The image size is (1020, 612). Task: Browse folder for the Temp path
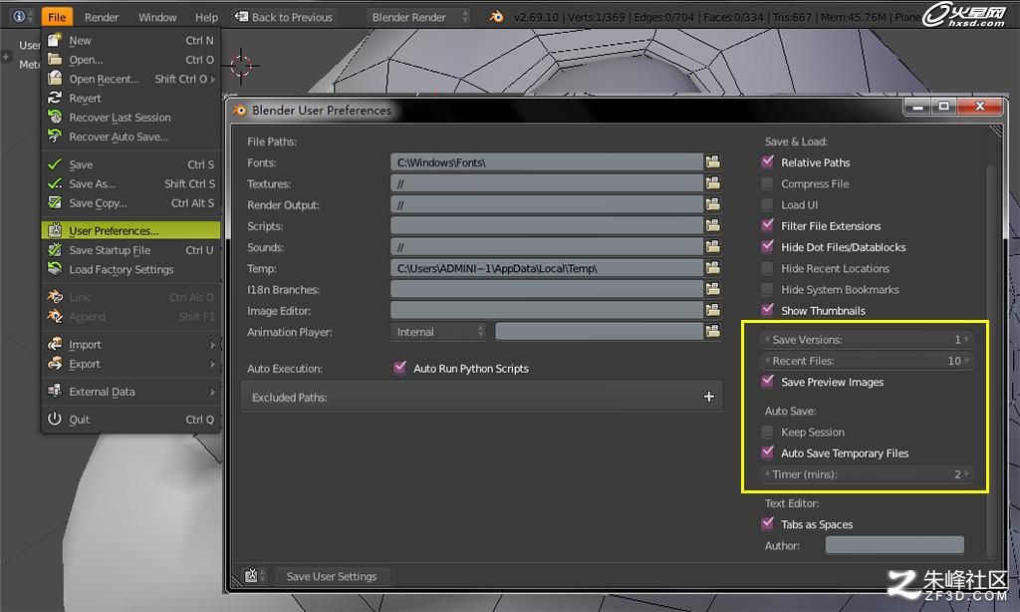pyautogui.click(x=713, y=268)
